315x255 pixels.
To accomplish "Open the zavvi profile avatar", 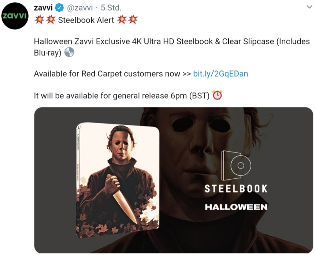I will tap(15, 16).
